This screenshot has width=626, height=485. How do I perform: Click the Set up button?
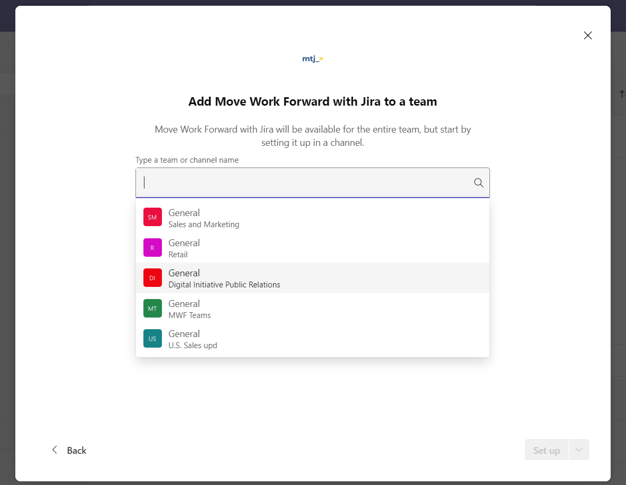(x=546, y=450)
